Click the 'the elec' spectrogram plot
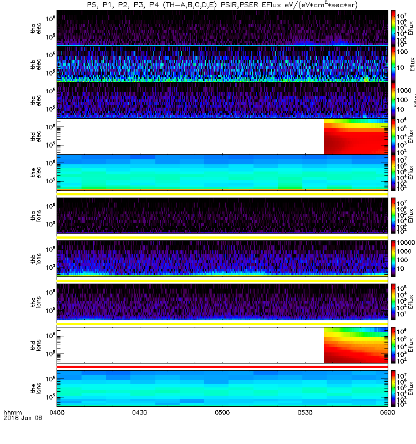Image resolution: width=416 pixels, height=444 pixels. (x=222, y=172)
